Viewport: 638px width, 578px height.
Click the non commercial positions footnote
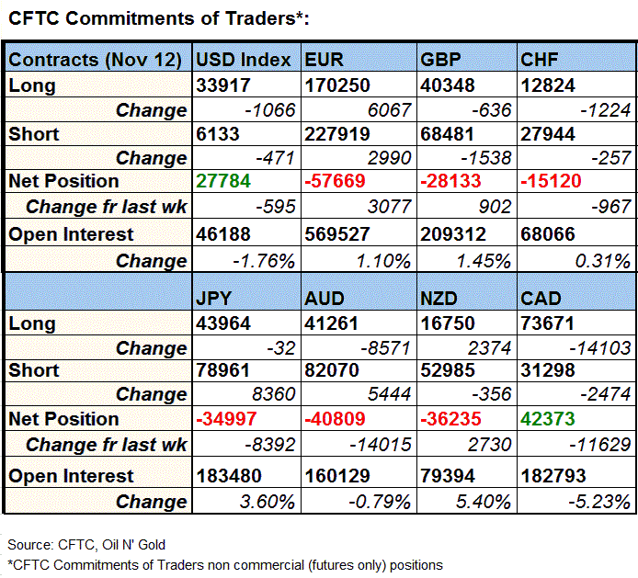pyautogui.click(x=225, y=563)
